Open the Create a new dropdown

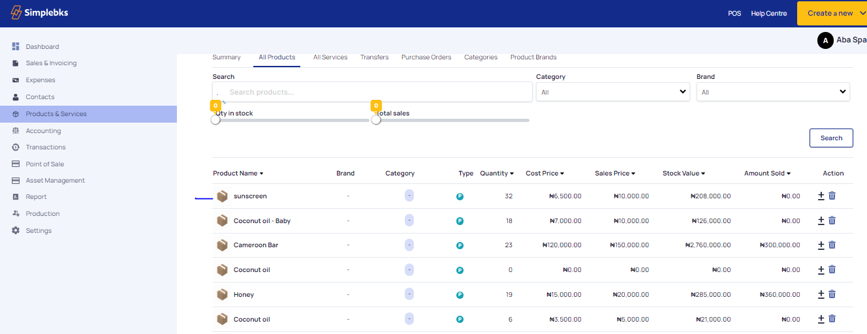tap(832, 13)
